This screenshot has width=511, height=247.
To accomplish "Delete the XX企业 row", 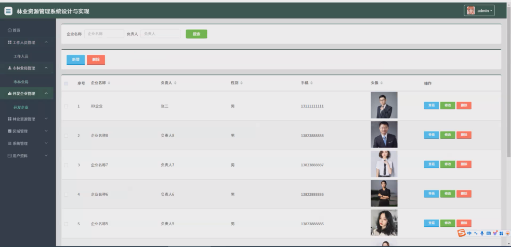I will click(464, 106).
